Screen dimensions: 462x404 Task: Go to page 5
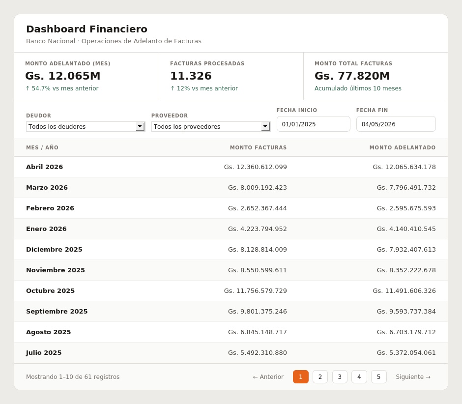[378, 377]
